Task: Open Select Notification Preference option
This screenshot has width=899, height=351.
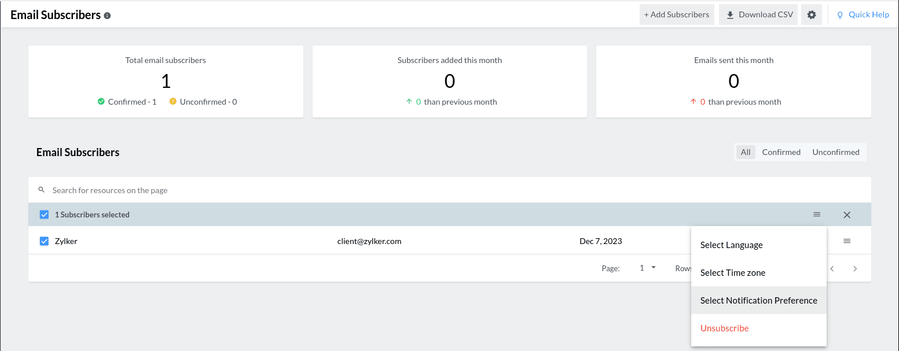Action: [758, 301]
